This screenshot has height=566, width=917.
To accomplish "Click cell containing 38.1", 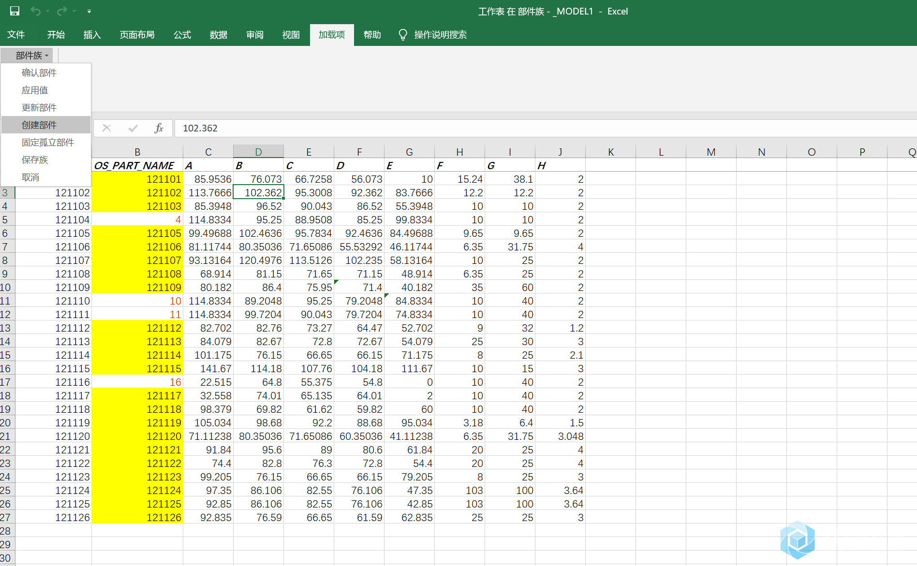I will tap(510, 179).
